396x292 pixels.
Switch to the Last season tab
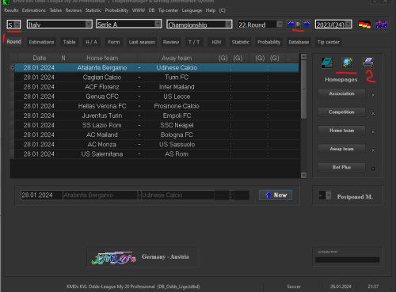(x=142, y=42)
